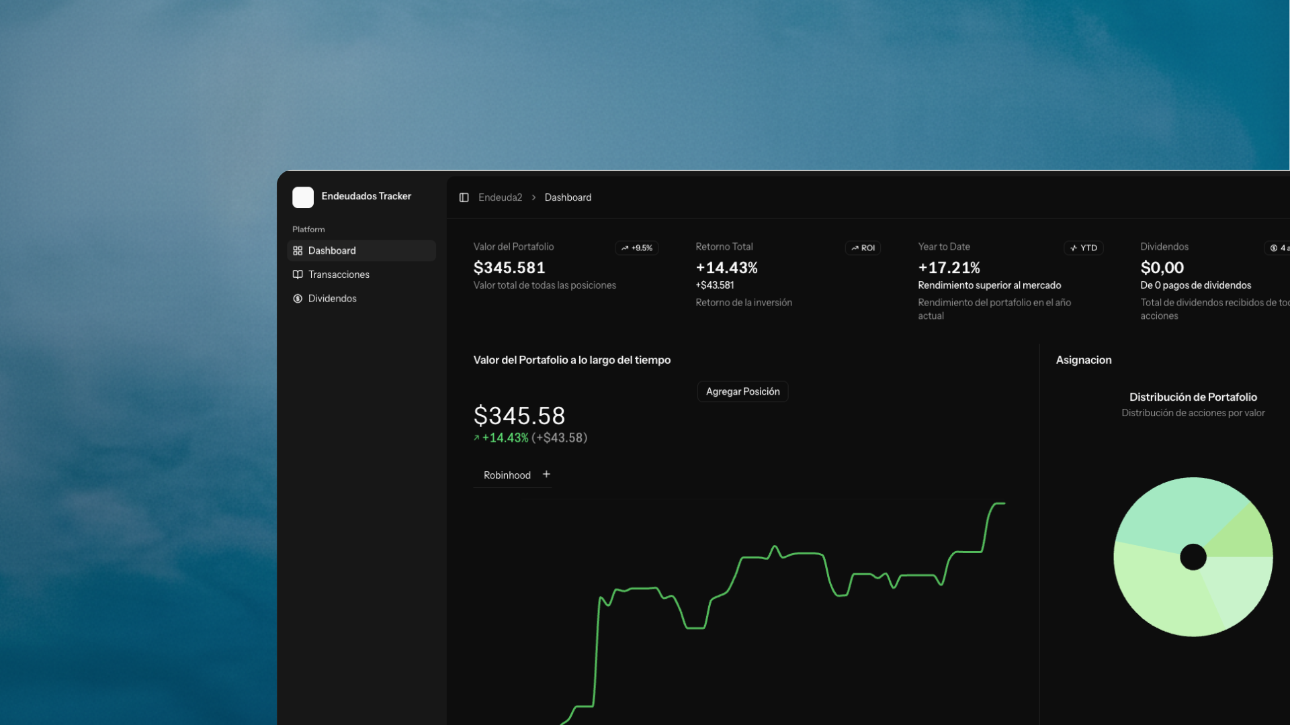Click the YTD activity badge

click(1083, 248)
